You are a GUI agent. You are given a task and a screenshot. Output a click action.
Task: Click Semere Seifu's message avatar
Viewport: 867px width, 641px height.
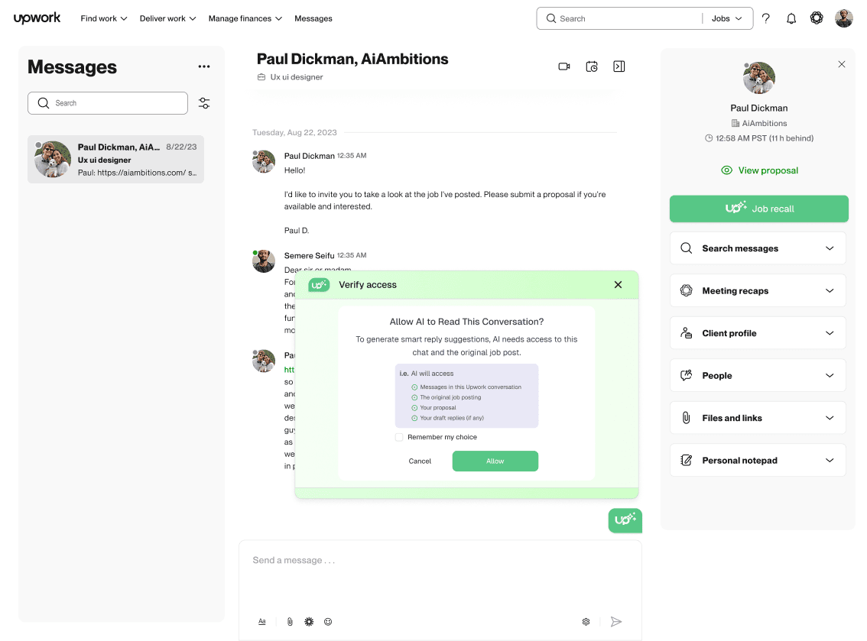(x=264, y=261)
